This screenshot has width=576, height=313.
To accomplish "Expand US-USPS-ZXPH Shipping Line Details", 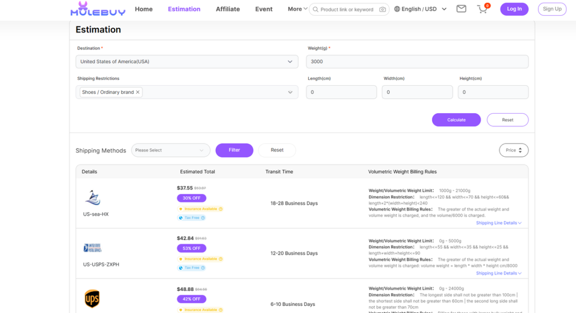I will (499, 273).
